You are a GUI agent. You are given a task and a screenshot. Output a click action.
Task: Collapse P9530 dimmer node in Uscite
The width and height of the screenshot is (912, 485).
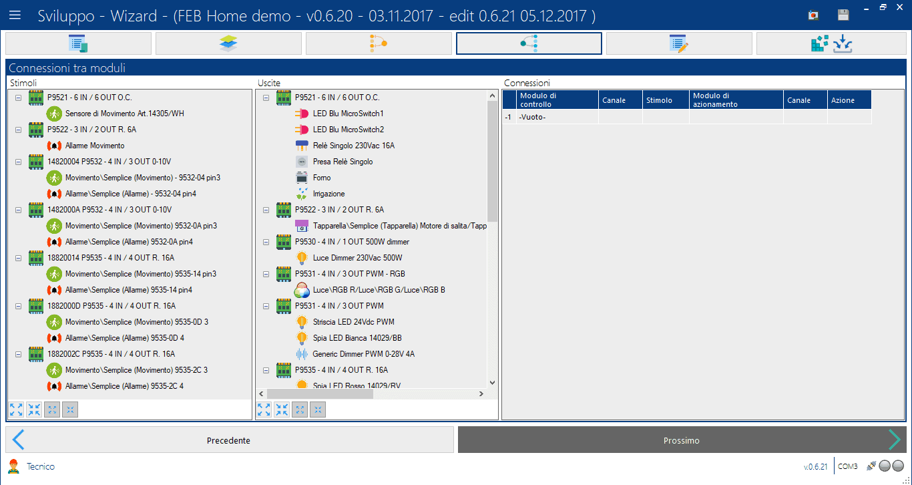pos(267,242)
